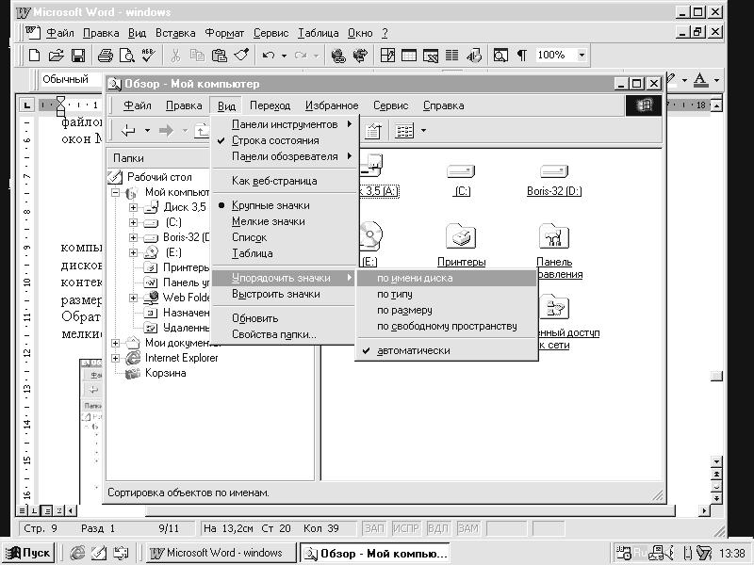This screenshot has width=754, height=565.
Task: Open Свойства папки menu item
Action: point(285,334)
